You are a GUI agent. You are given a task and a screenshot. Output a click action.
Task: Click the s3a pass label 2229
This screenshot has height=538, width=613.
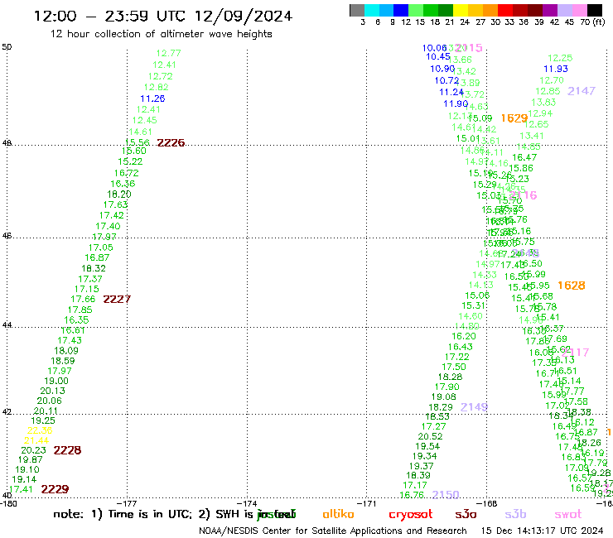55,489
